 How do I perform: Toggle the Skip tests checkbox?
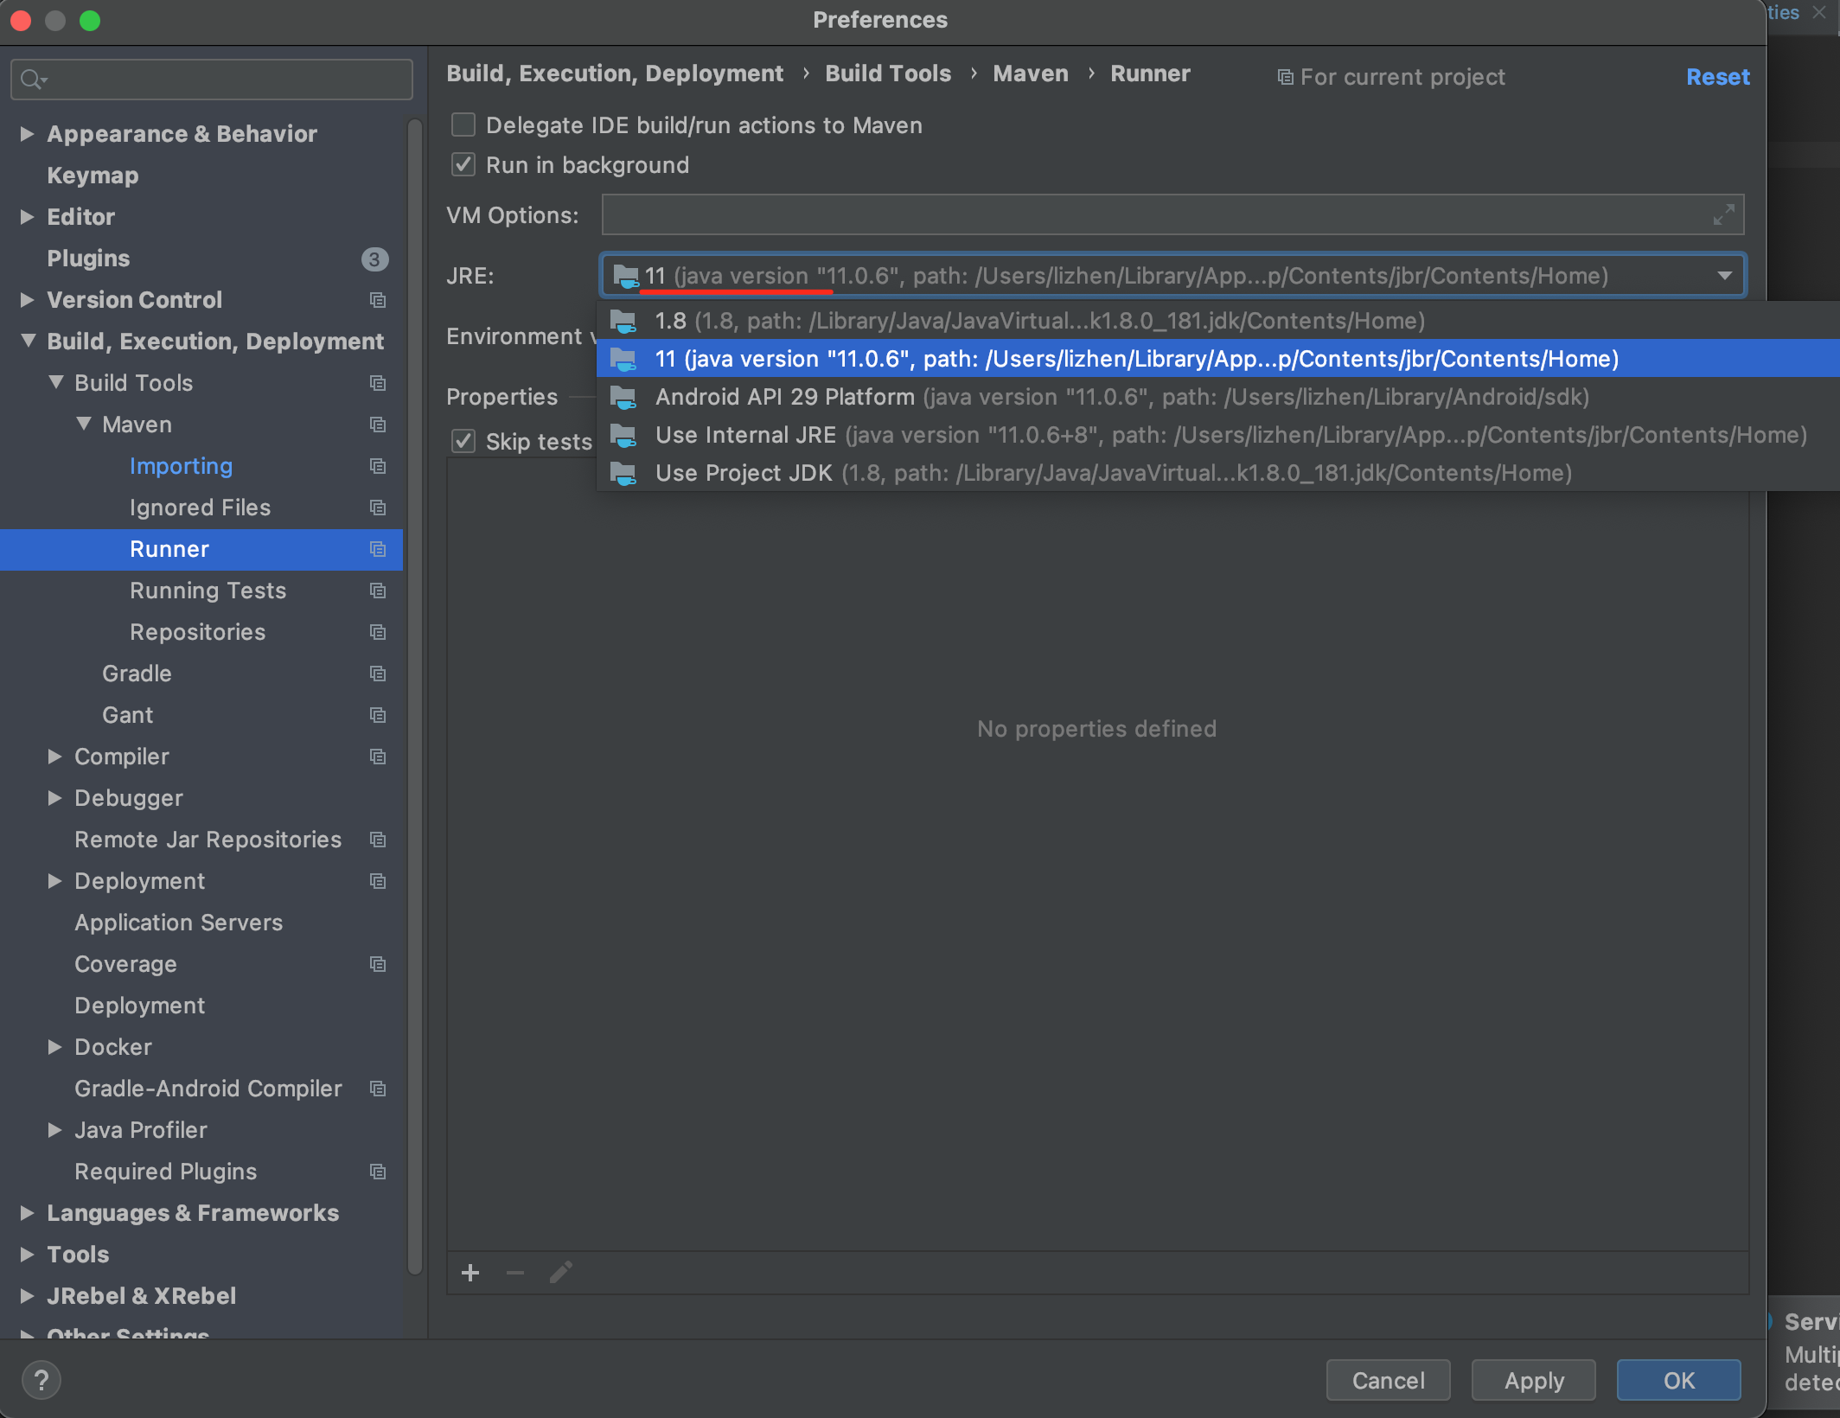pos(464,442)
